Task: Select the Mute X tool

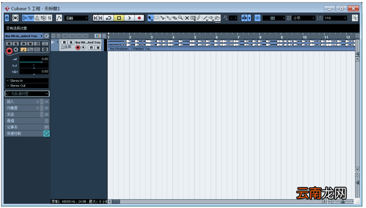Action: 187,18
